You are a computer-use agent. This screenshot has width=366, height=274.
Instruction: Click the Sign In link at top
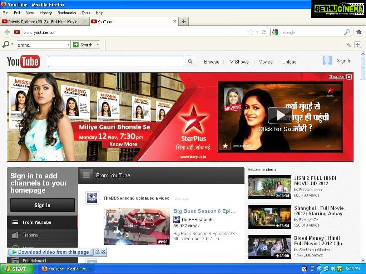pyautogui.click(x=344, y=61)
